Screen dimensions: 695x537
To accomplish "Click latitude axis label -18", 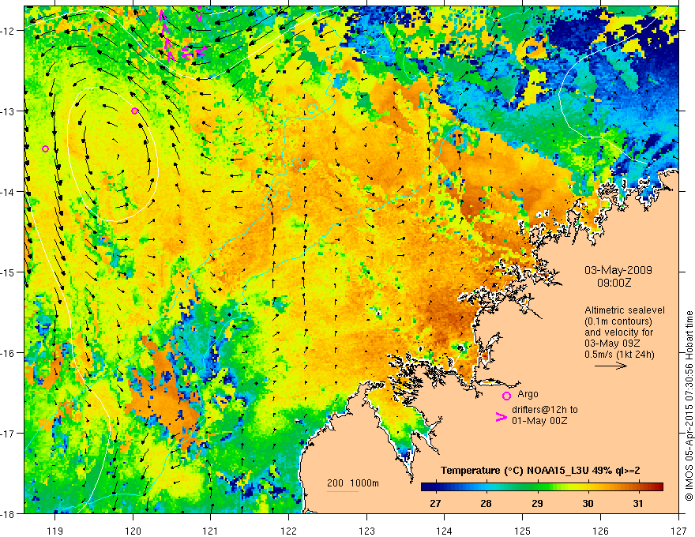I will point(9,513).
